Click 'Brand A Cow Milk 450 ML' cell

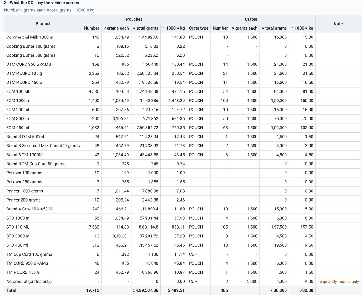(x=43, y=209)
